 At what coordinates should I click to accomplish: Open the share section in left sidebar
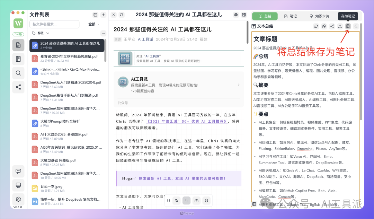coord(18,87)
